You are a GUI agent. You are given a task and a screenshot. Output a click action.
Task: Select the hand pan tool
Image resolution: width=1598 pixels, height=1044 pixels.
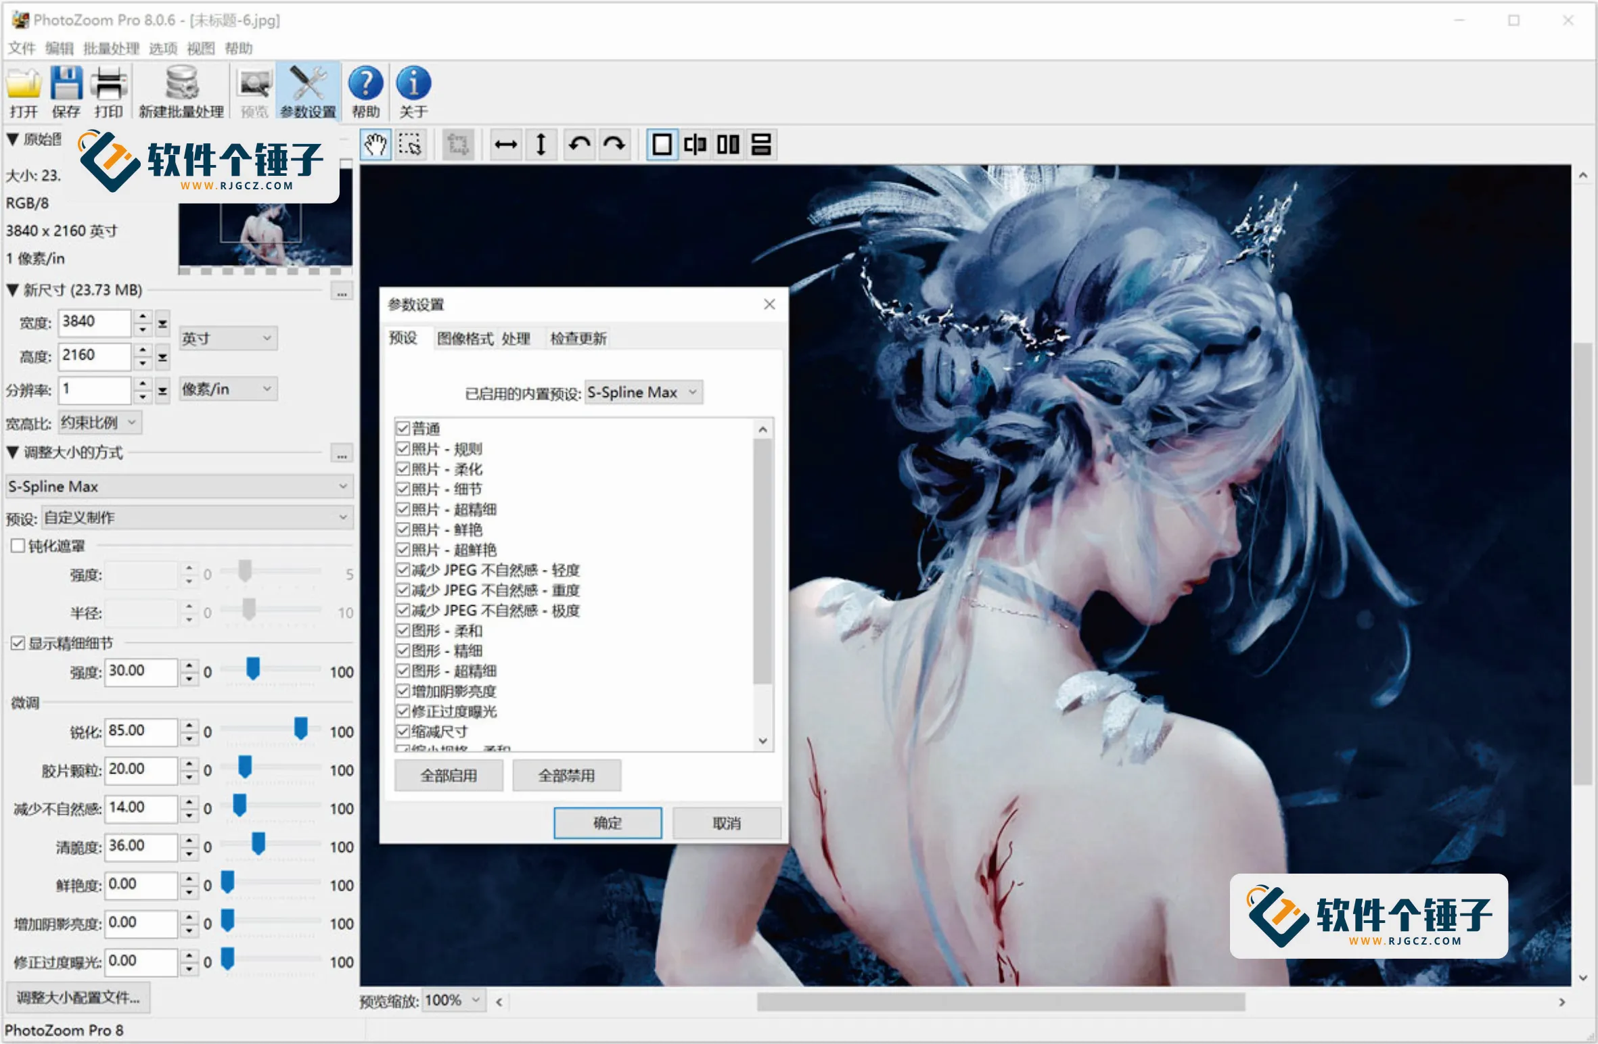point(375,145)
